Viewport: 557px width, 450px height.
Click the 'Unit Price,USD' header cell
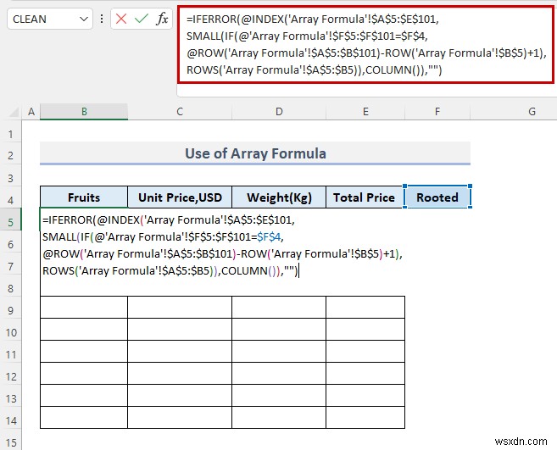[x=180, y=197]
